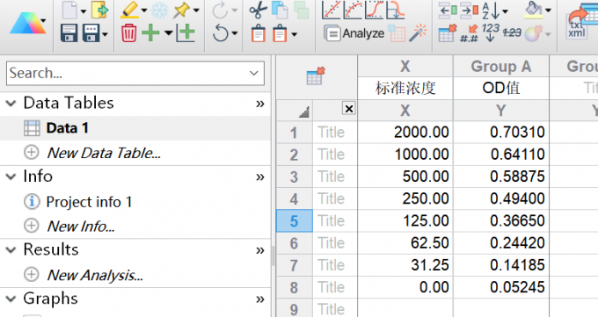Click the paint bucket fill icon
The image size is (598, 317).
[534, 10]
